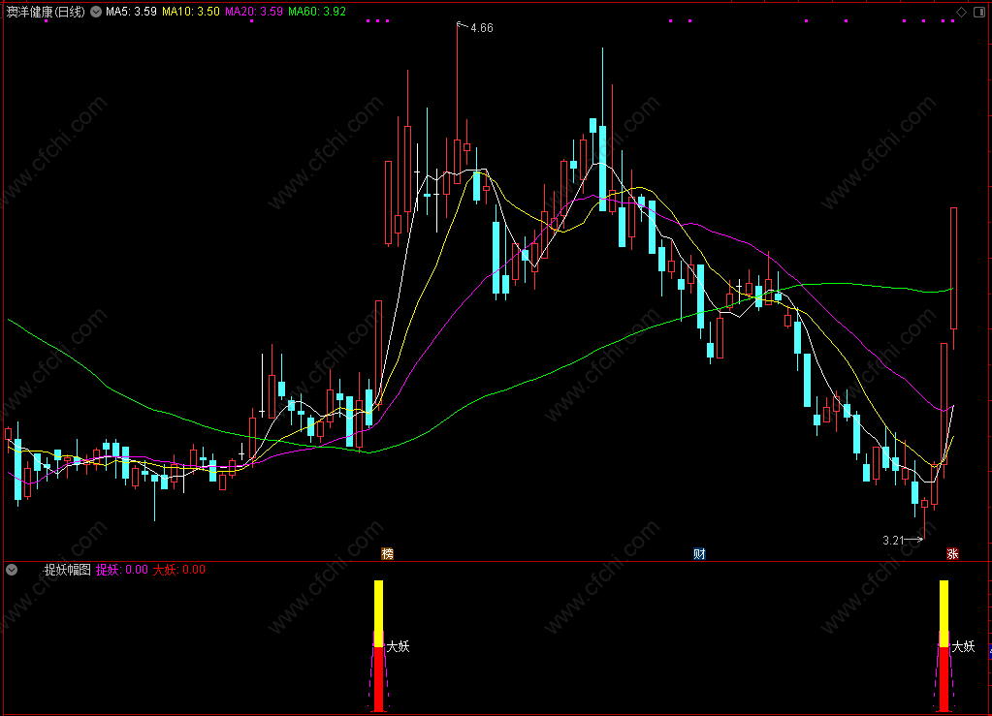Click the magenta MA20: 3.59 label
This screenshot has height=716, width=992.
tap(254, 12)
